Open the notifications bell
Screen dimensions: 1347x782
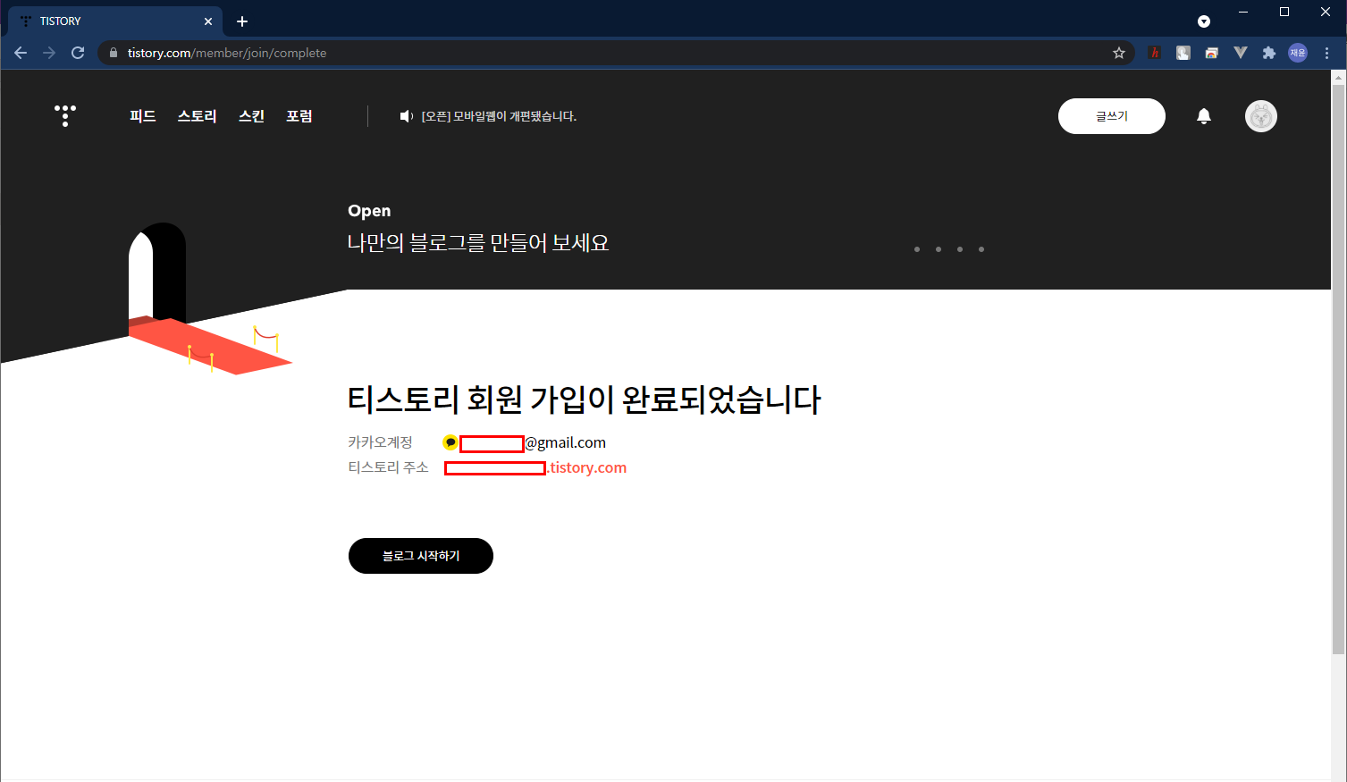pyautogui.click(x=1204, y=116)
